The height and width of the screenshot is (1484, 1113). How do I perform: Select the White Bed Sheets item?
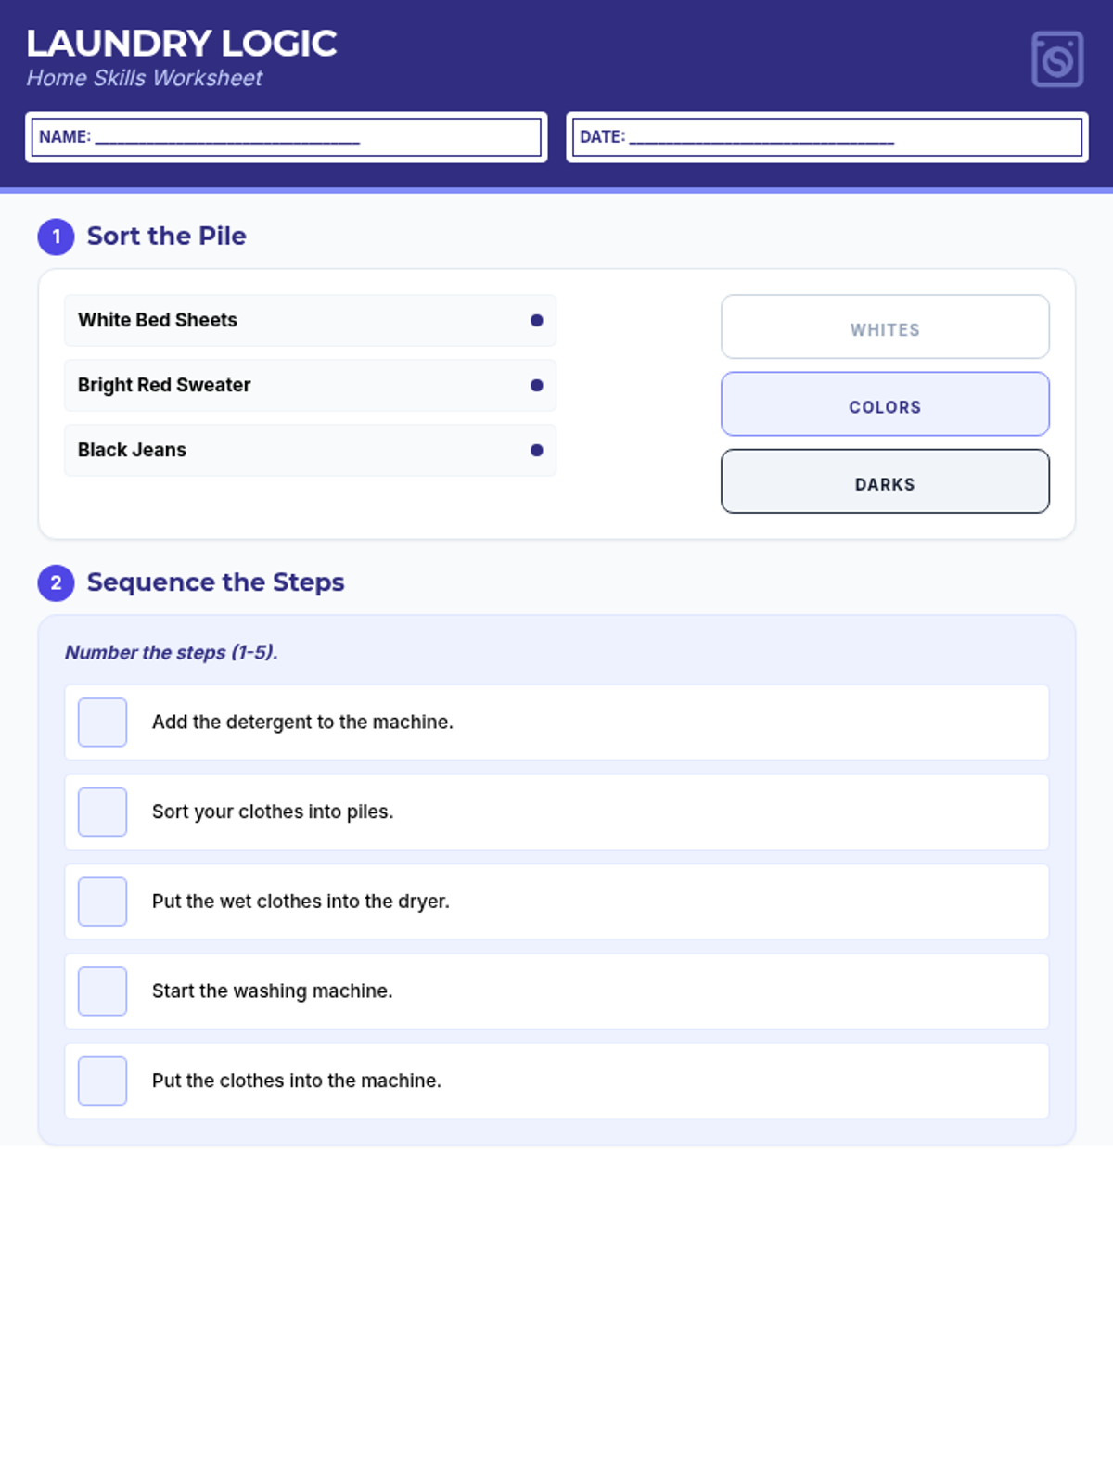tap(278, 321)
